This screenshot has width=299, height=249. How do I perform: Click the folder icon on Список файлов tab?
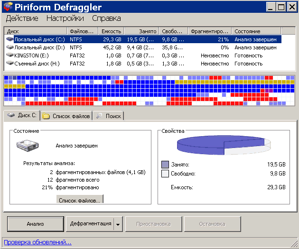pyautogui.click(x=46, y=116)
